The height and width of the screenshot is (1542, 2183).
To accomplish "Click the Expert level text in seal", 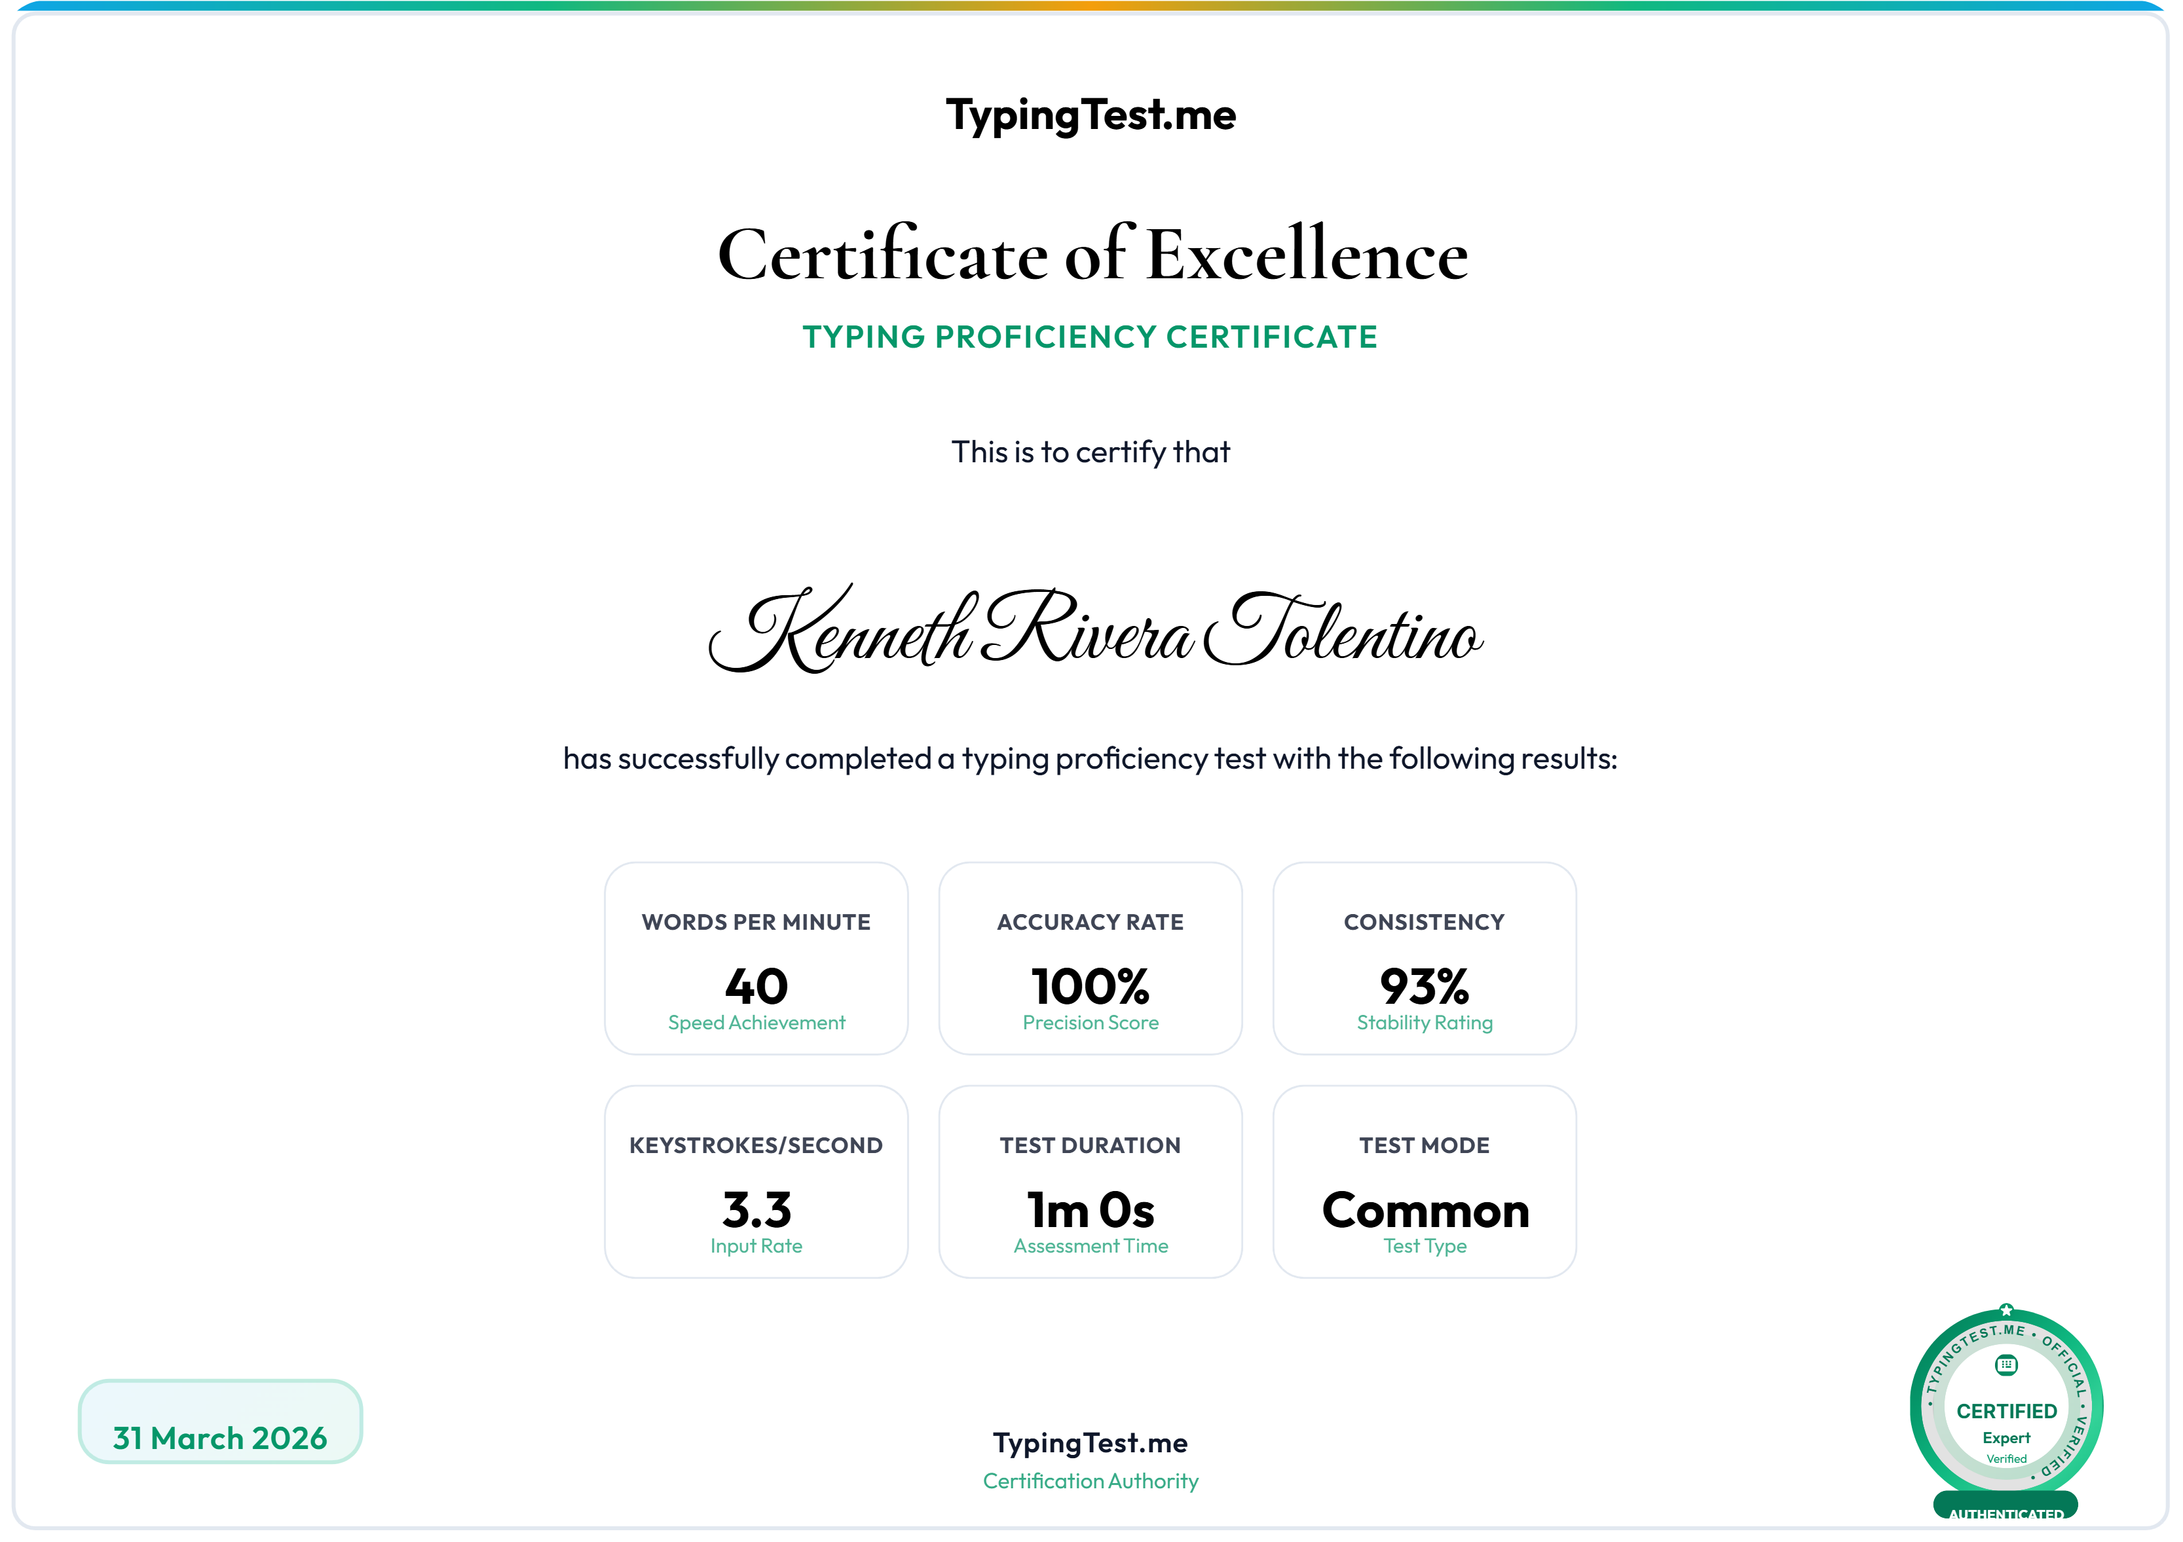I will 2006,1439.
